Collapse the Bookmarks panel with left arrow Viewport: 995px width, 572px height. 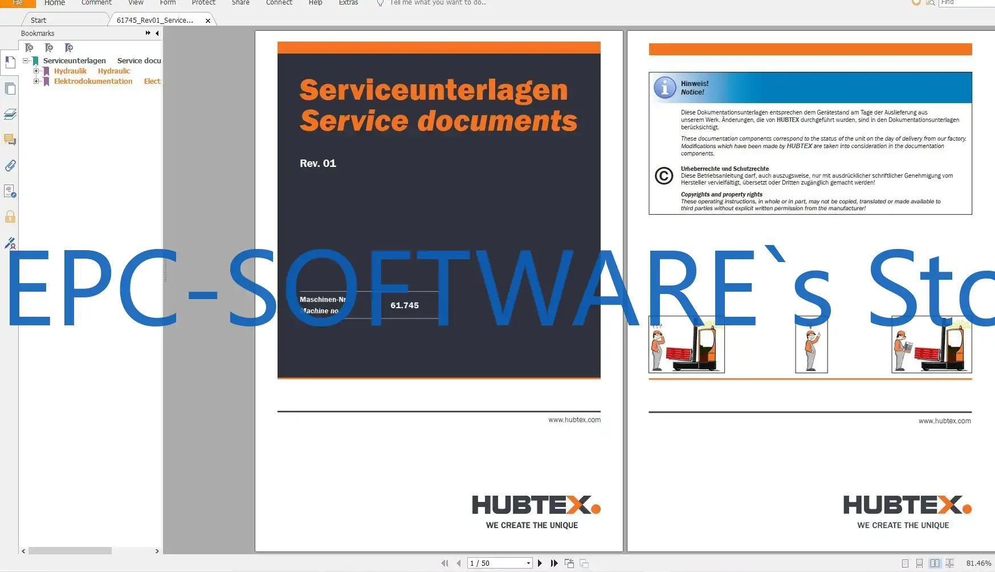[x=157, y=33]
